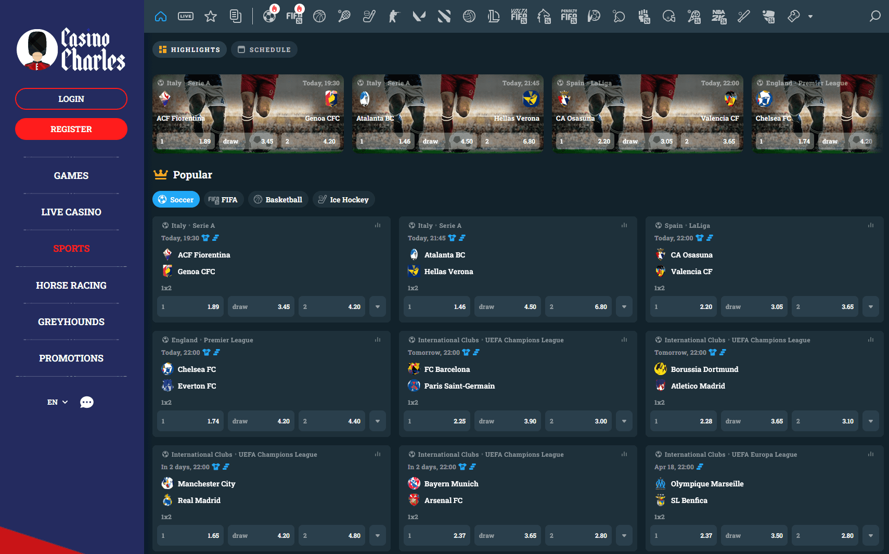Image resolution: width=889 pixels, height=554 pixels.
Task: Open favorites with the star icon
Action: 211,17
